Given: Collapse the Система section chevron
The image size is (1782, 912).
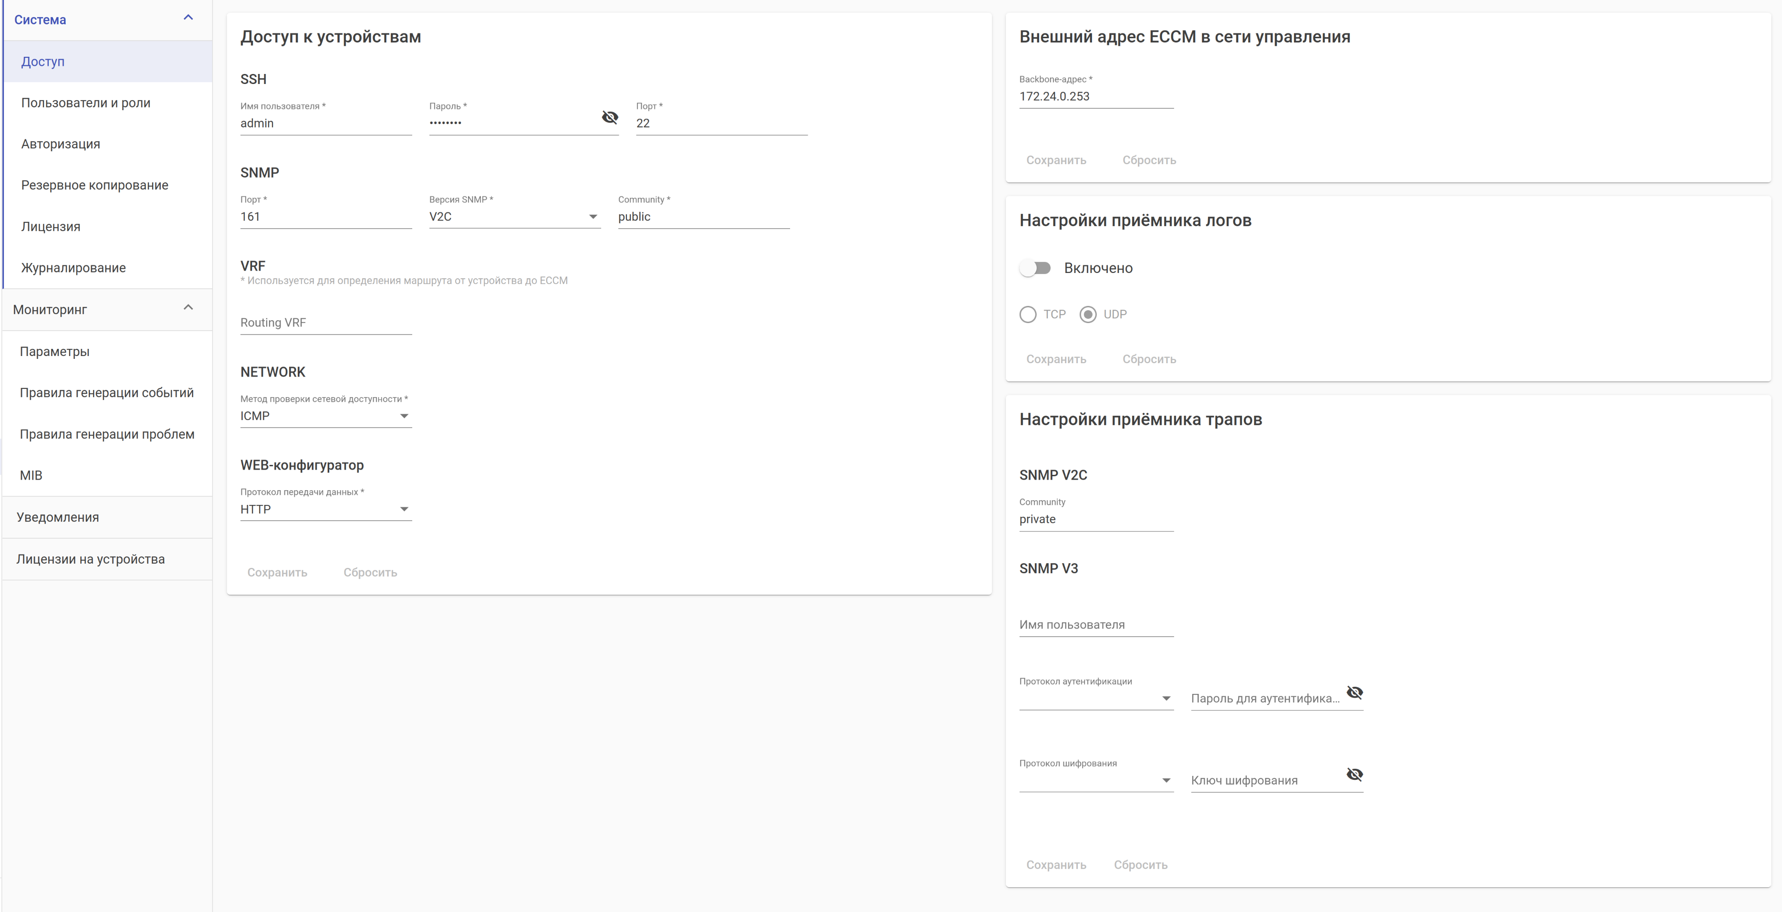Looking at the screenshot, I should coord(188,18).
